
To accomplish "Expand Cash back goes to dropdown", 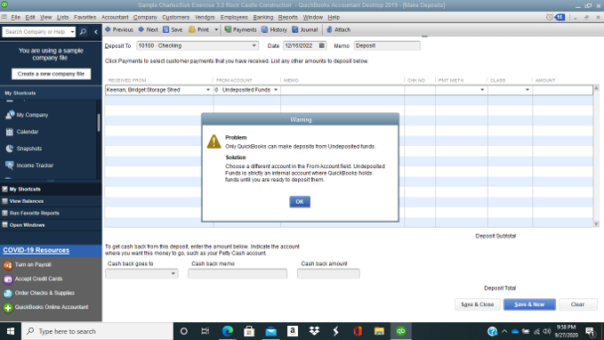I will click(x=173, y=274).
